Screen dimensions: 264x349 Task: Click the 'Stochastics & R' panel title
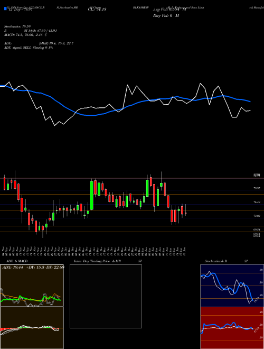click(215, 261)
